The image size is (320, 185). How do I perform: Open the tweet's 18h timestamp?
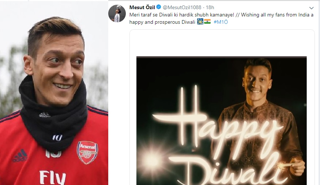point(210,7)
